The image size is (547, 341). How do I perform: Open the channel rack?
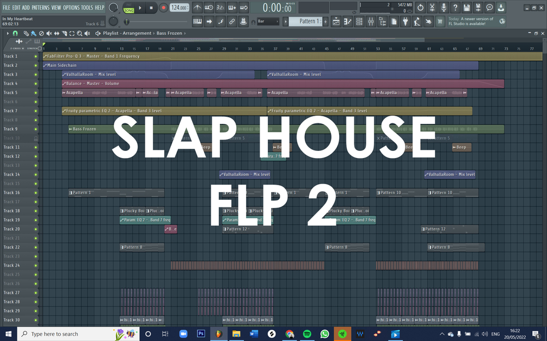(359, 22)
